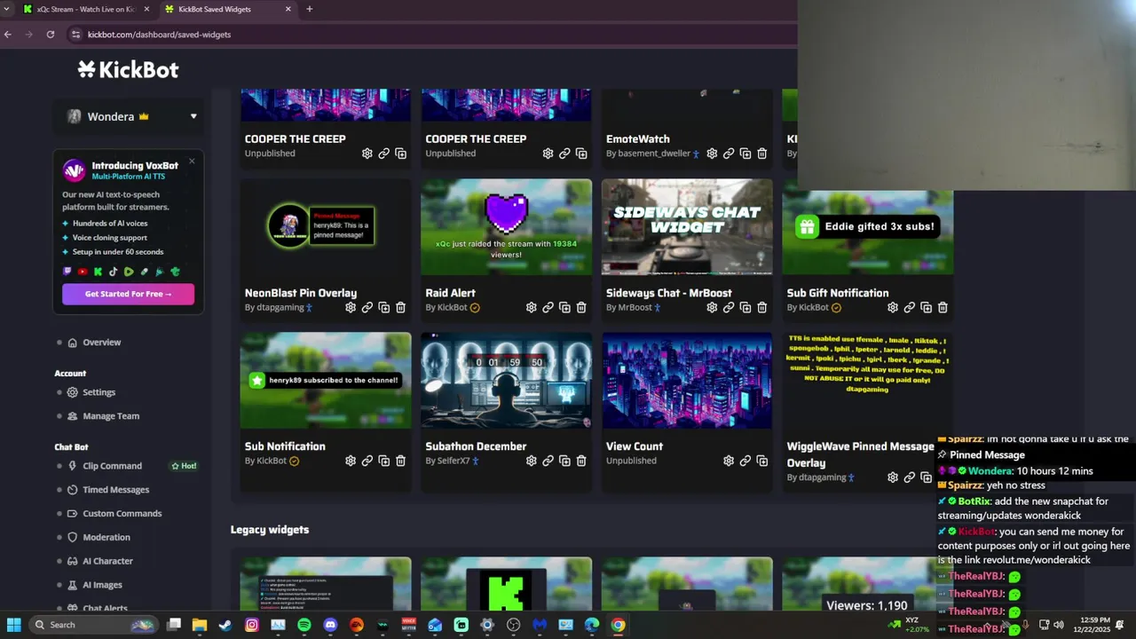Close the xQc Stream tab
The image size is (1136, 639).
(x=146, y=9)
